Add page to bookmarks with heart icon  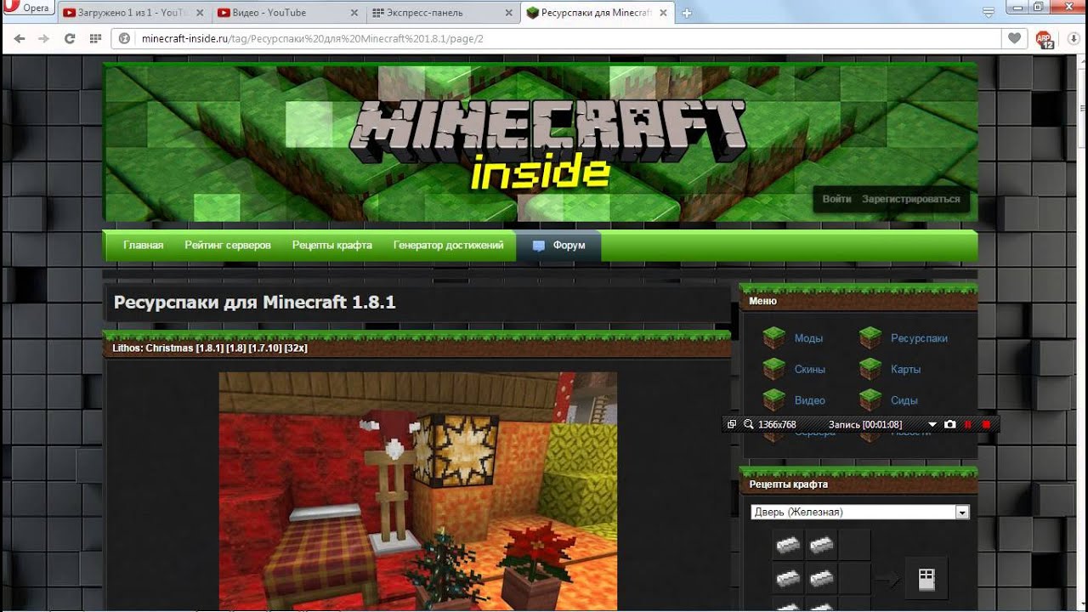tap(1014, 38)
